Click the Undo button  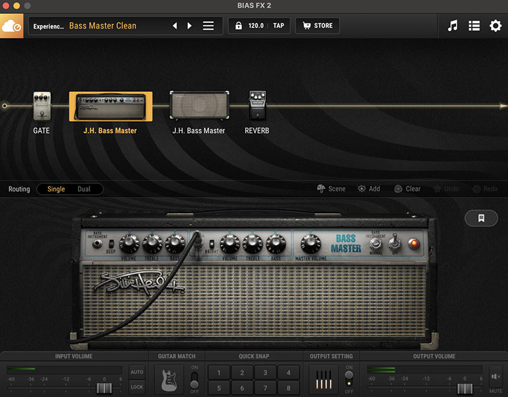(446, 188)
